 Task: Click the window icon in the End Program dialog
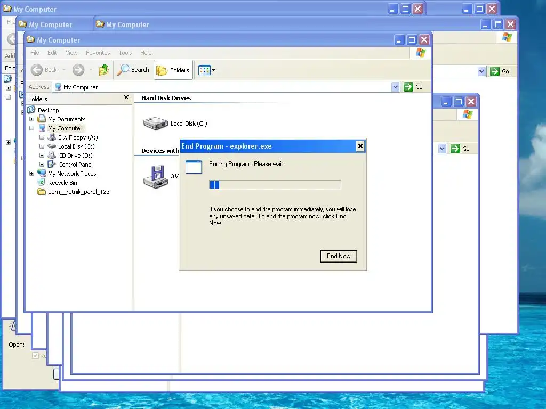[194, 167]
